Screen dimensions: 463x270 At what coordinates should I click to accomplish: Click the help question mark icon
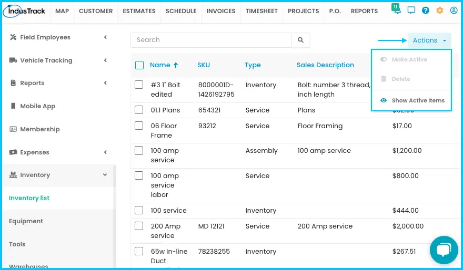coord(426,11)
